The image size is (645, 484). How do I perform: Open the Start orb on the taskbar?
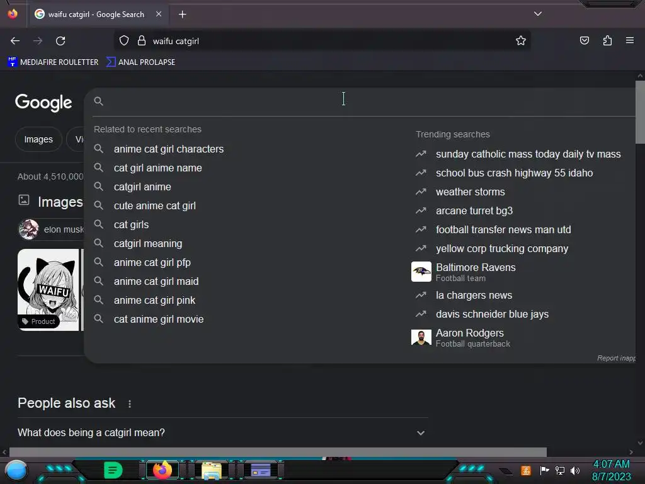(x=16, y=470)
